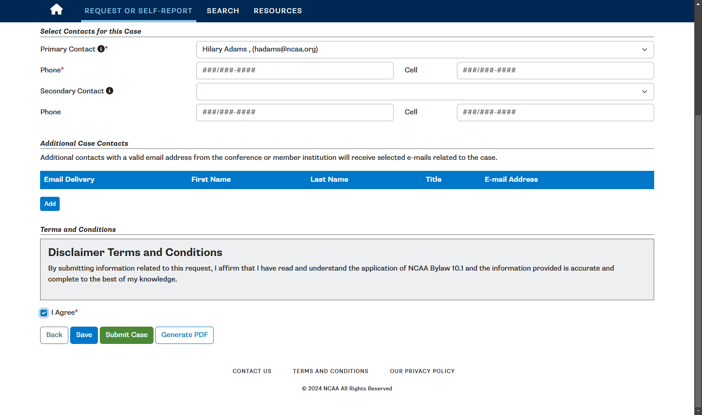Image resolution: width=702 pixels, height=415 pixels.
Task: Click the E-mail Address column header
Action: pos(511,179)
